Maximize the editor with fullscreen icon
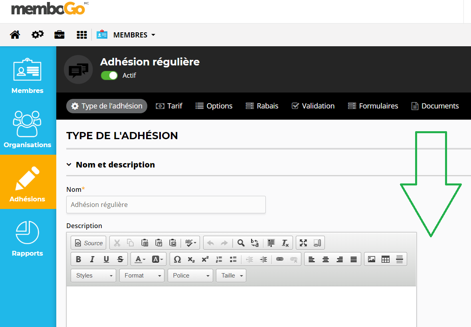 tap(303, 243)
